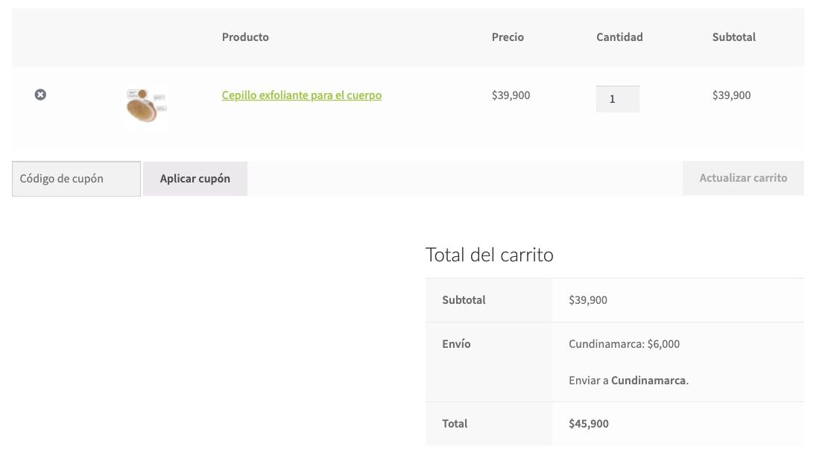
Task: Remove Cepillo exfoliante item from cart
Action: [x=40, y=95]
